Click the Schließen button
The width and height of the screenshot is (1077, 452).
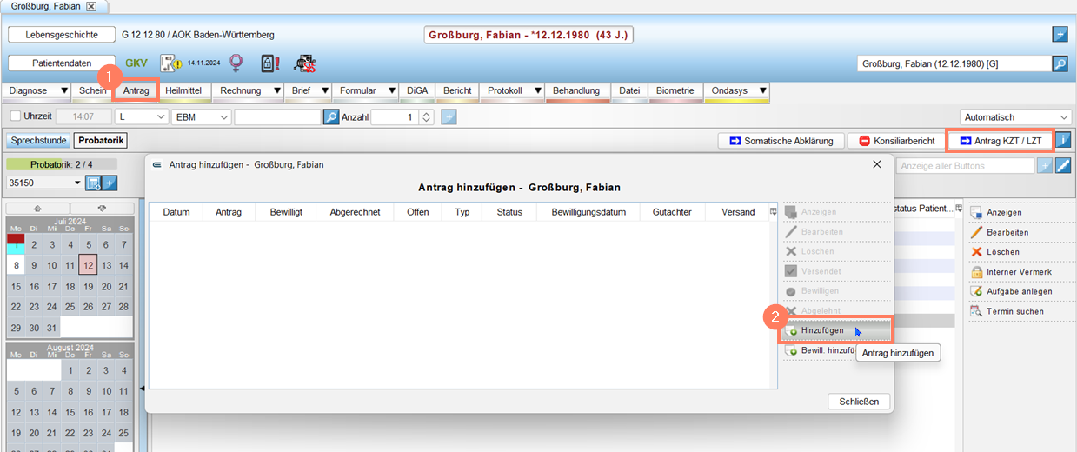coord(860,402)
